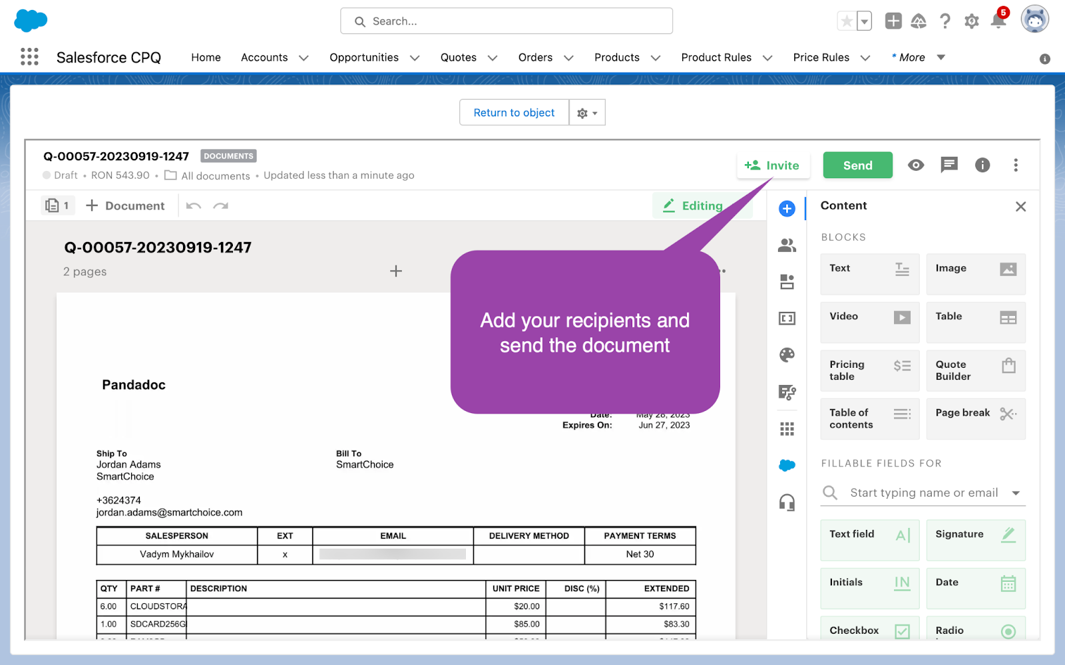Open the Recipients panel icon in sidebar
1065x665 pixels.
coord(787,245)
